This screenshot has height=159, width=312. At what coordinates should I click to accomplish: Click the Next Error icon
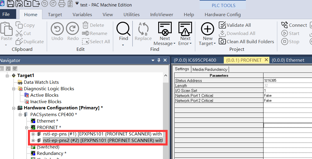pyautogui.click(x=185, y=29)
